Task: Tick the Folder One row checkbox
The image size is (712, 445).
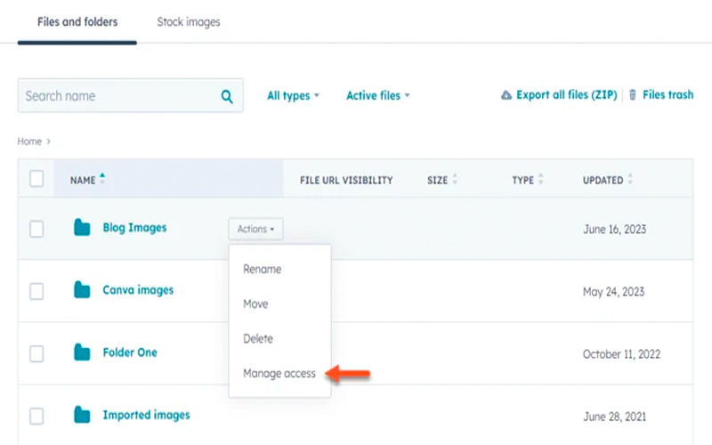Action: point(36,353)
